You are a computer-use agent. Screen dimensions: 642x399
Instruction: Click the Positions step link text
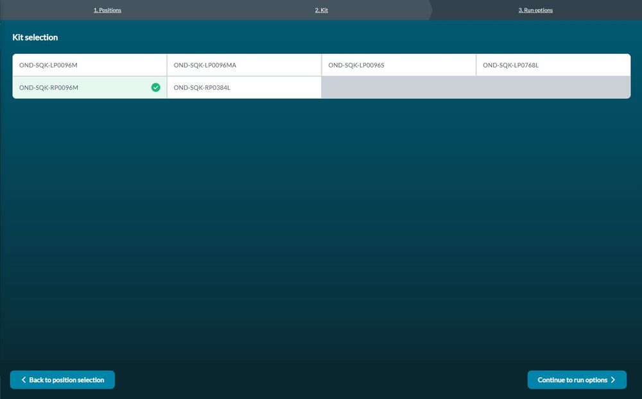(107, 10)
